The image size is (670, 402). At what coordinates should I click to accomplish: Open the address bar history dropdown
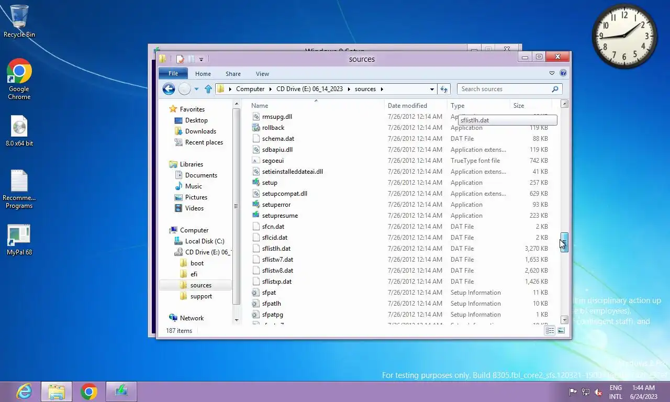(432, 89)
